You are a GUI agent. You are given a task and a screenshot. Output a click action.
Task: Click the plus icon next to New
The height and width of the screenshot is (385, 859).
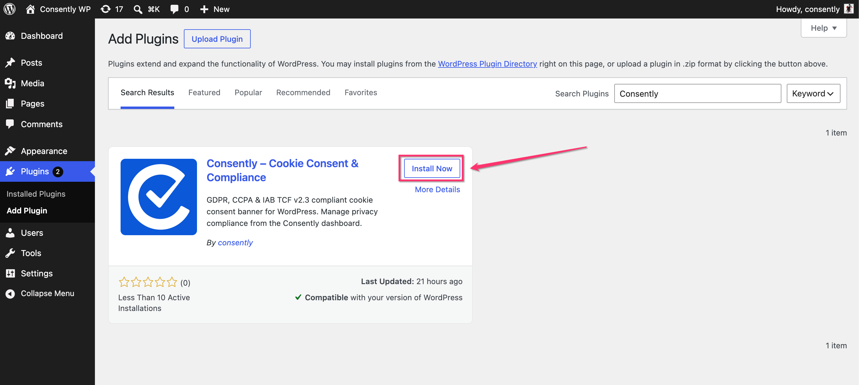(204, 9)
